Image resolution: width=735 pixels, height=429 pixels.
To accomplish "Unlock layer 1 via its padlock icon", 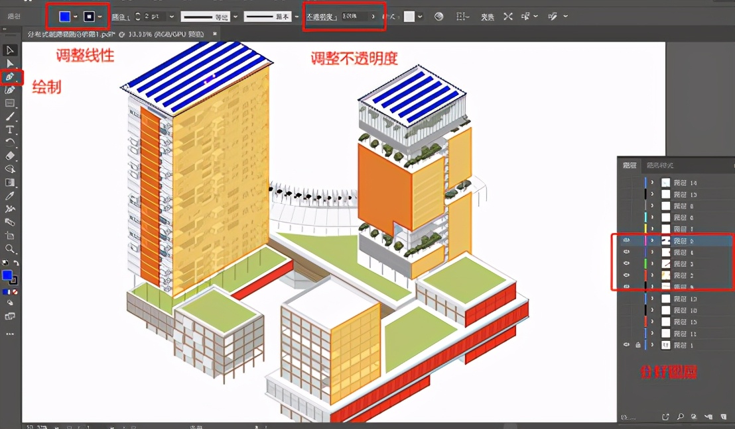I will (x=638, y=345).
